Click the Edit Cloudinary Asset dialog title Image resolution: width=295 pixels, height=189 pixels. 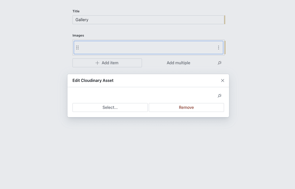click(93, 80)
